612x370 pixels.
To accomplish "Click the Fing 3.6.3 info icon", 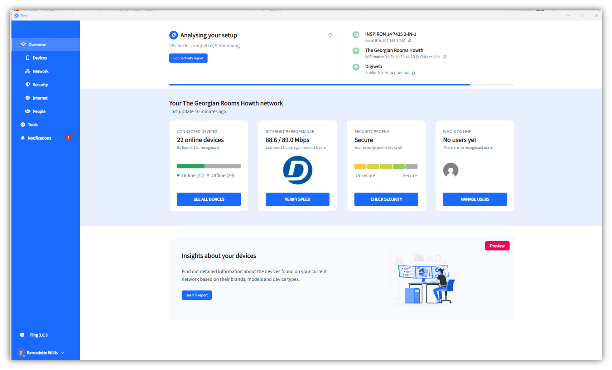I will [x=22, y=335].
